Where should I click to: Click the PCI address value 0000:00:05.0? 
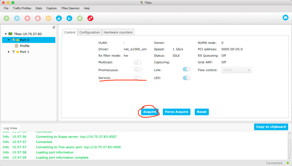pyautogui.click(x=232, y=49)
